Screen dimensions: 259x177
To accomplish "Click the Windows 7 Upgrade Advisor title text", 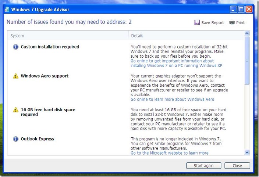I will [40, 10].
